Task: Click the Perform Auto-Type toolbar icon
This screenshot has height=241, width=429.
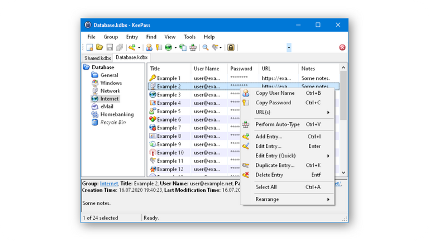Action: tap(193, 47)
